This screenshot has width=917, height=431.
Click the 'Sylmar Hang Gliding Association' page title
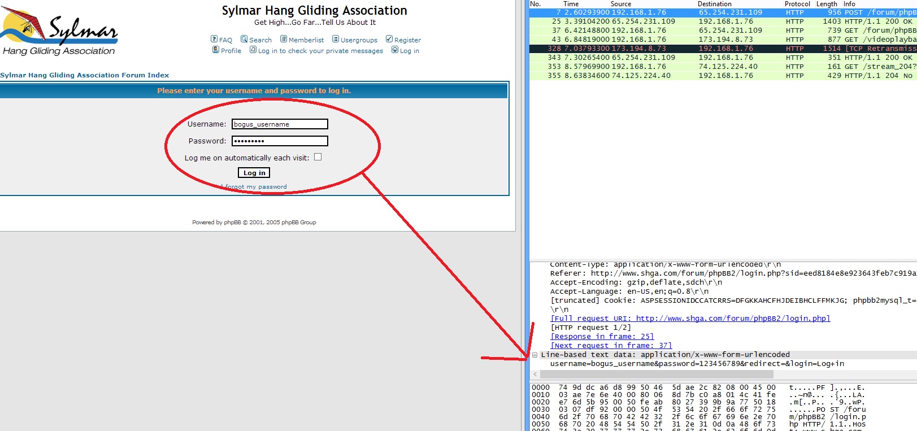[314, 11]
